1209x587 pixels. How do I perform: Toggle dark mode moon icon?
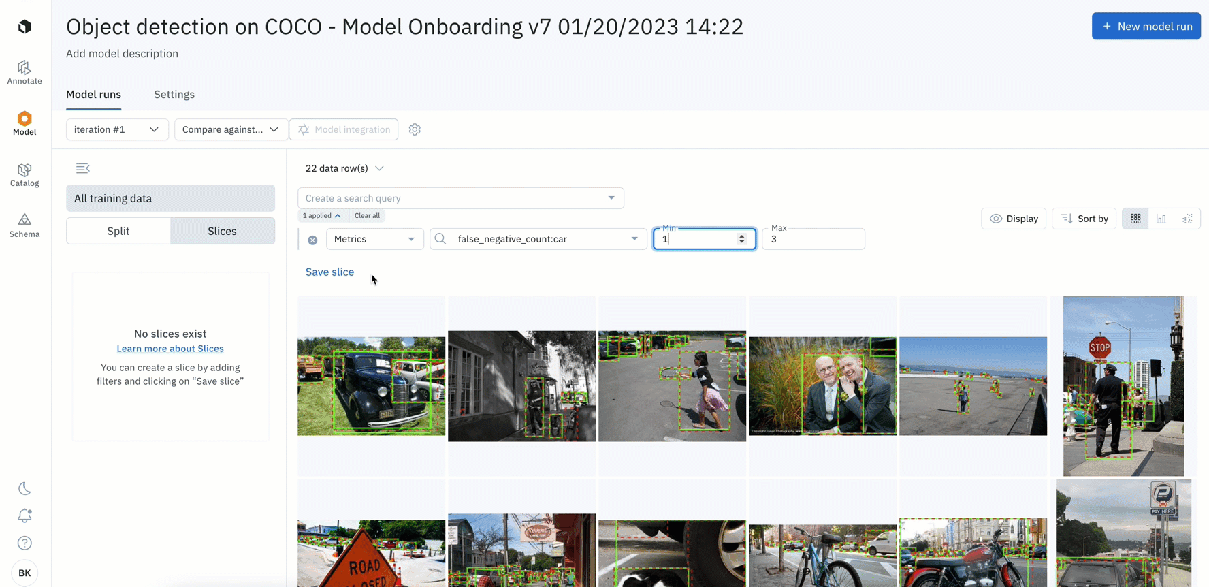25,489
